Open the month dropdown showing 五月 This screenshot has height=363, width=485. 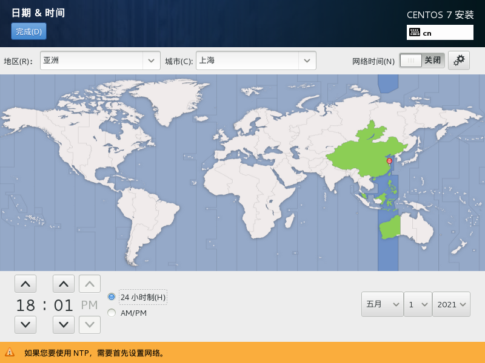(x=382, y=304)
